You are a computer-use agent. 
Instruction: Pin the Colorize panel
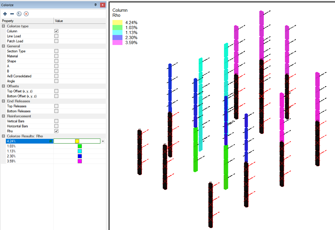pyautogui.click(x=95, y=5)
